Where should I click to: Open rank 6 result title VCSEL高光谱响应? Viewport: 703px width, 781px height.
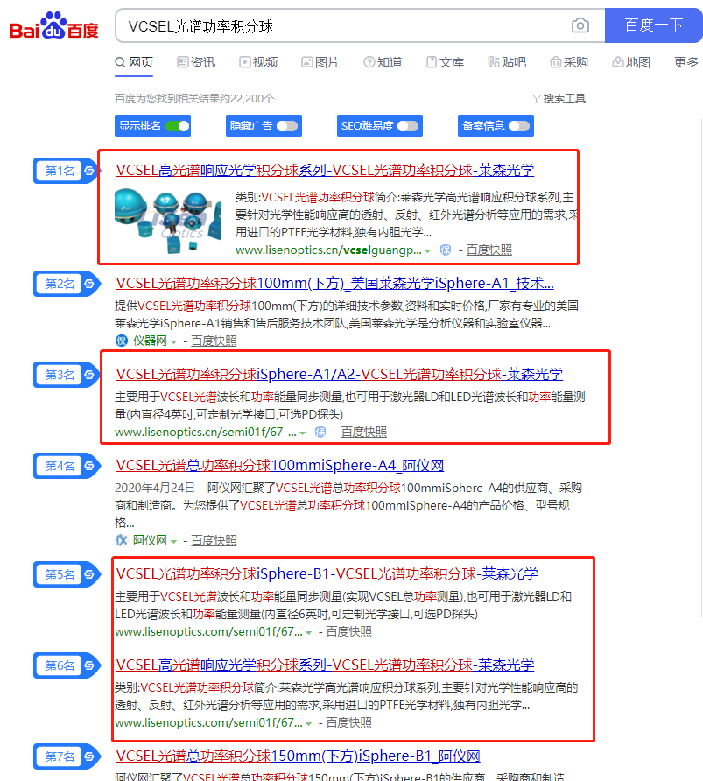click(x=325, y=665)
